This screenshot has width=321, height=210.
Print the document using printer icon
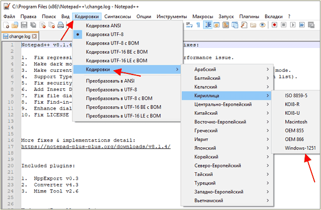point(61,25)
